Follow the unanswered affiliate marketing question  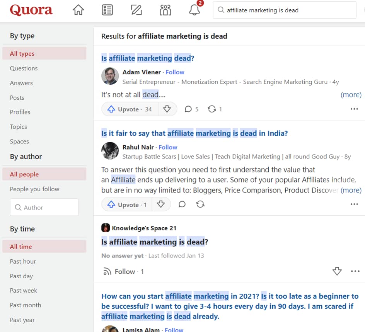tap(123, 271)
